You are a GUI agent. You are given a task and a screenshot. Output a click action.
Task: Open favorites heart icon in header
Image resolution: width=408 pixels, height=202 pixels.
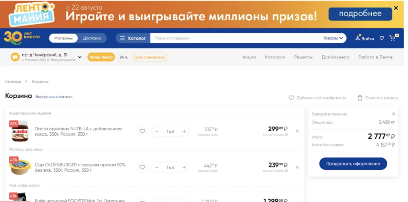point(382,38)
